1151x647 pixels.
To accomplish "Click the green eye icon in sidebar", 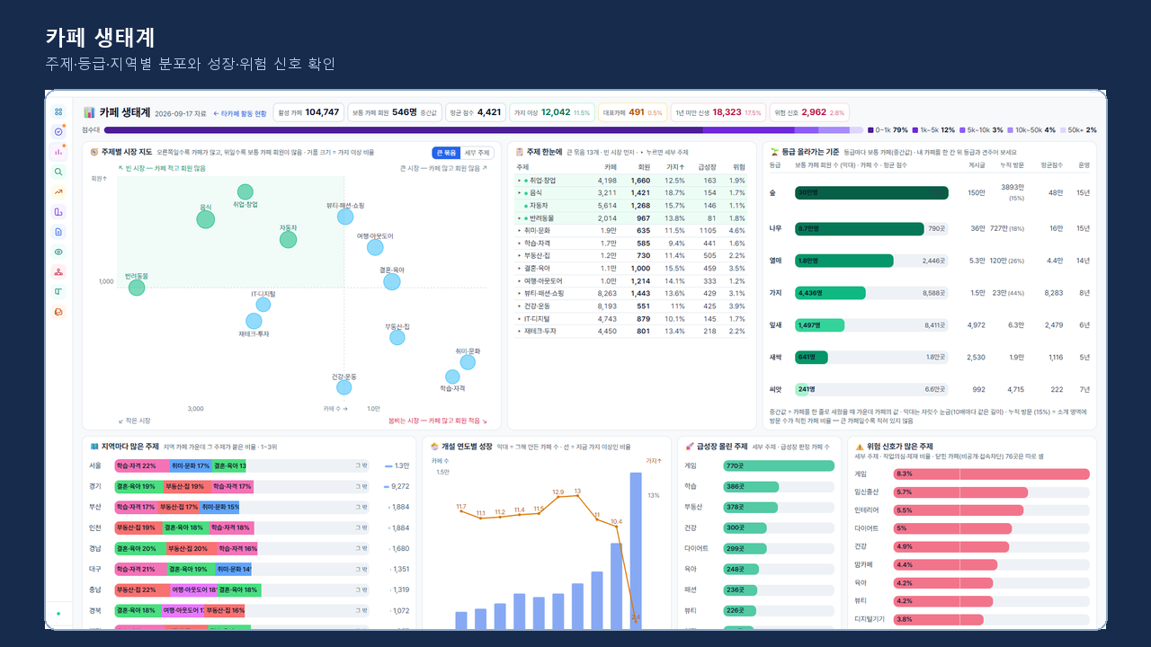I will [58, 252].
